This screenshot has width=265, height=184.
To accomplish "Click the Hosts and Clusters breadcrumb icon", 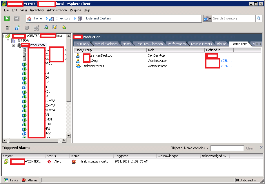I will click(80, 19).
